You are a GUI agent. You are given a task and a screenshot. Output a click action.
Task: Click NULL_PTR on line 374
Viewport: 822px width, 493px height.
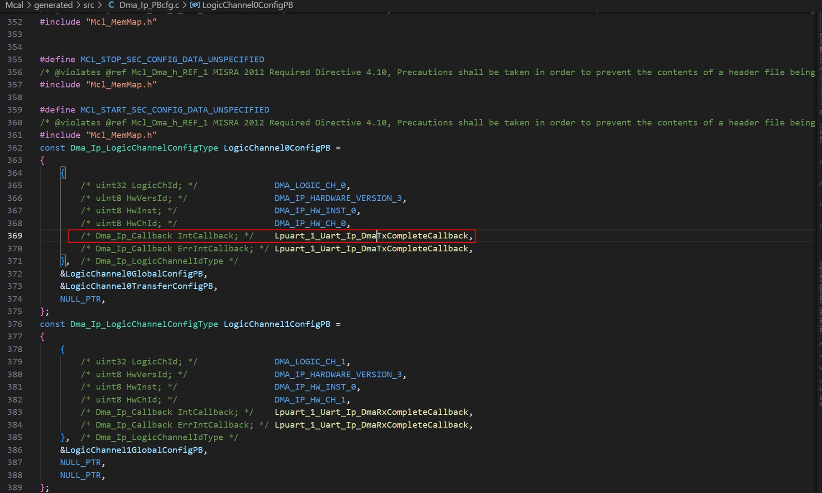[x=81, y=299]
